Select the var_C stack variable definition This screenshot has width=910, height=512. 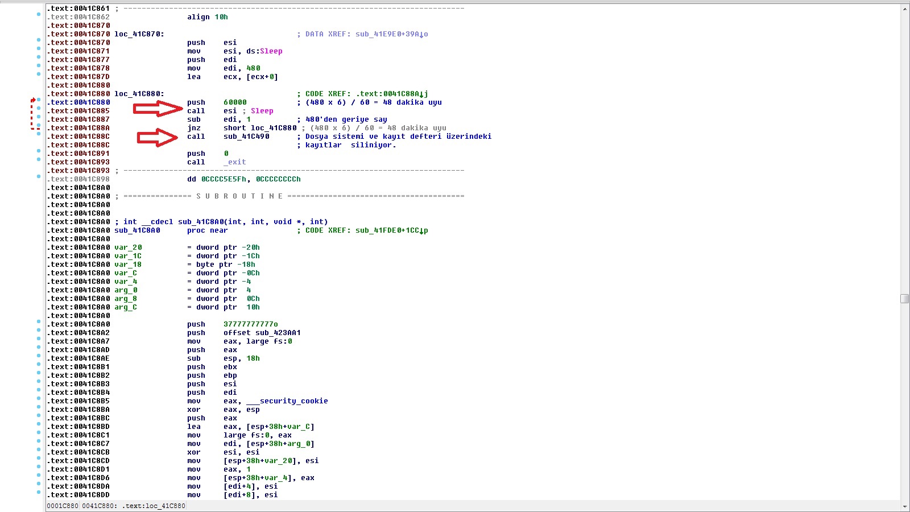coord(187,273)
